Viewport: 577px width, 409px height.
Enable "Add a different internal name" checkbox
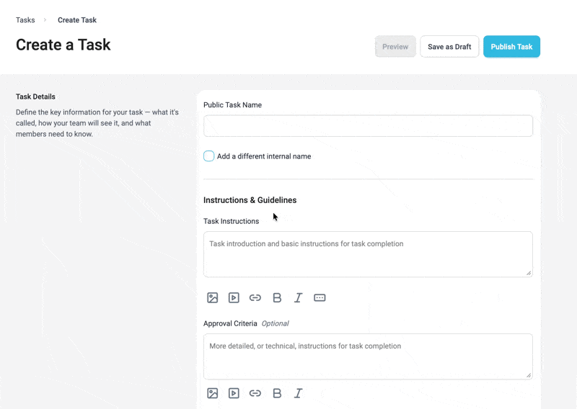pos(209,156)
